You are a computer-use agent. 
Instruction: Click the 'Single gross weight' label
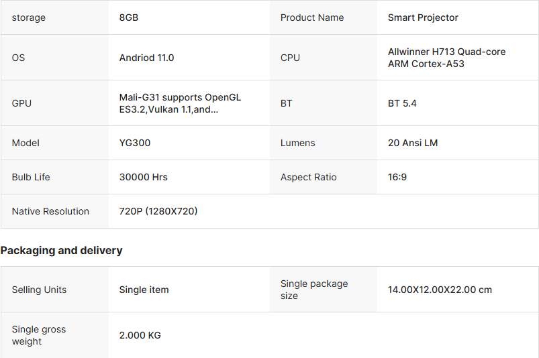[x=38, y=335]
